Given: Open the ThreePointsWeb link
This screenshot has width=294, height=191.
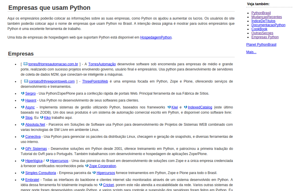Looking at the screenshot, I should (95, 81).
